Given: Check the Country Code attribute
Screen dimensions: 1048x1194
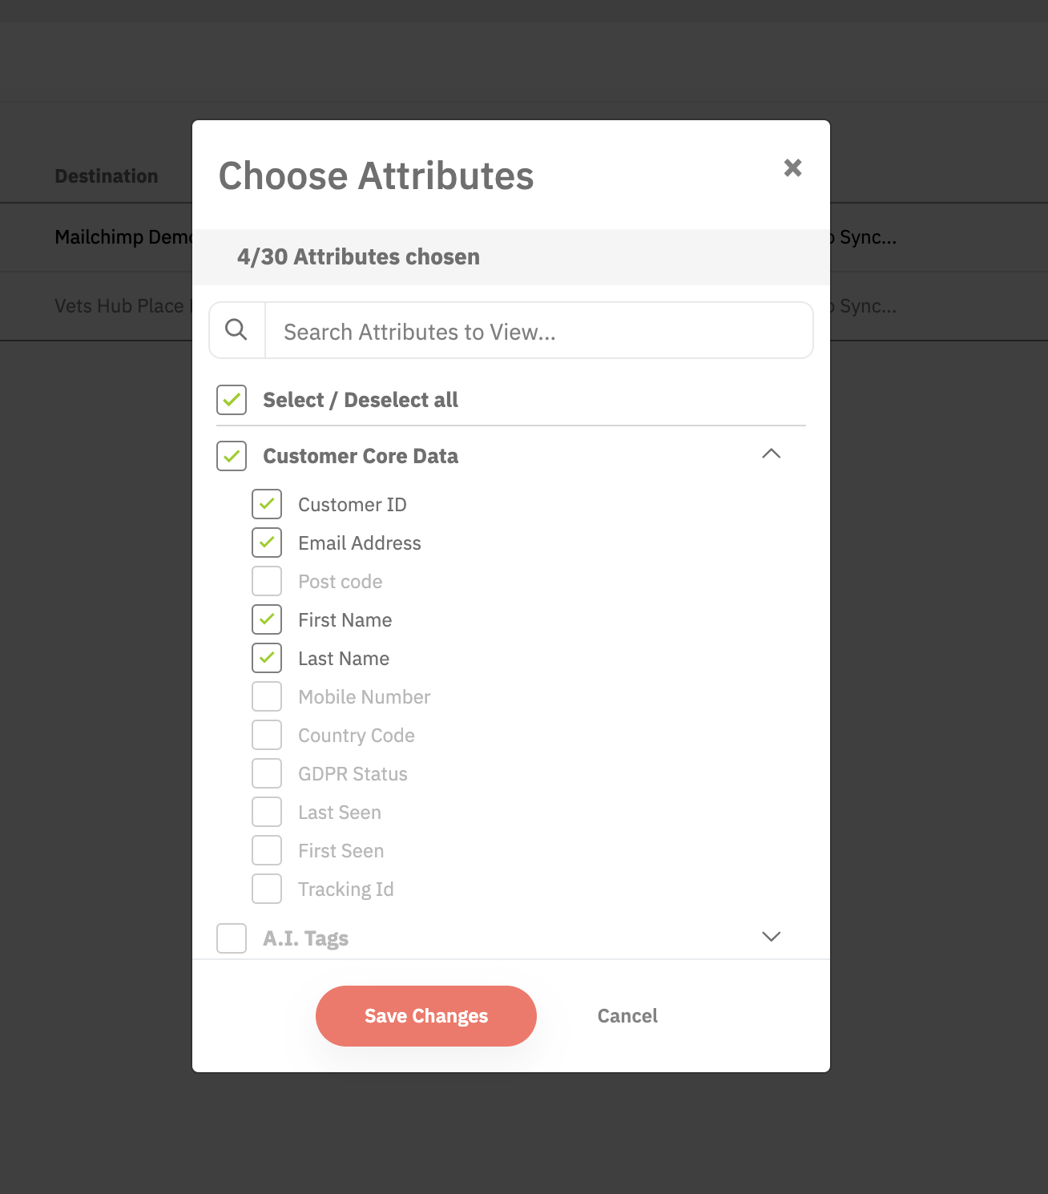Looking at the screenshot, I should pyautogui.click(x=267, y=735).
